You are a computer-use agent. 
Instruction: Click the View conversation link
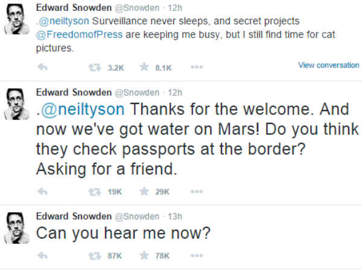(328, 65)
